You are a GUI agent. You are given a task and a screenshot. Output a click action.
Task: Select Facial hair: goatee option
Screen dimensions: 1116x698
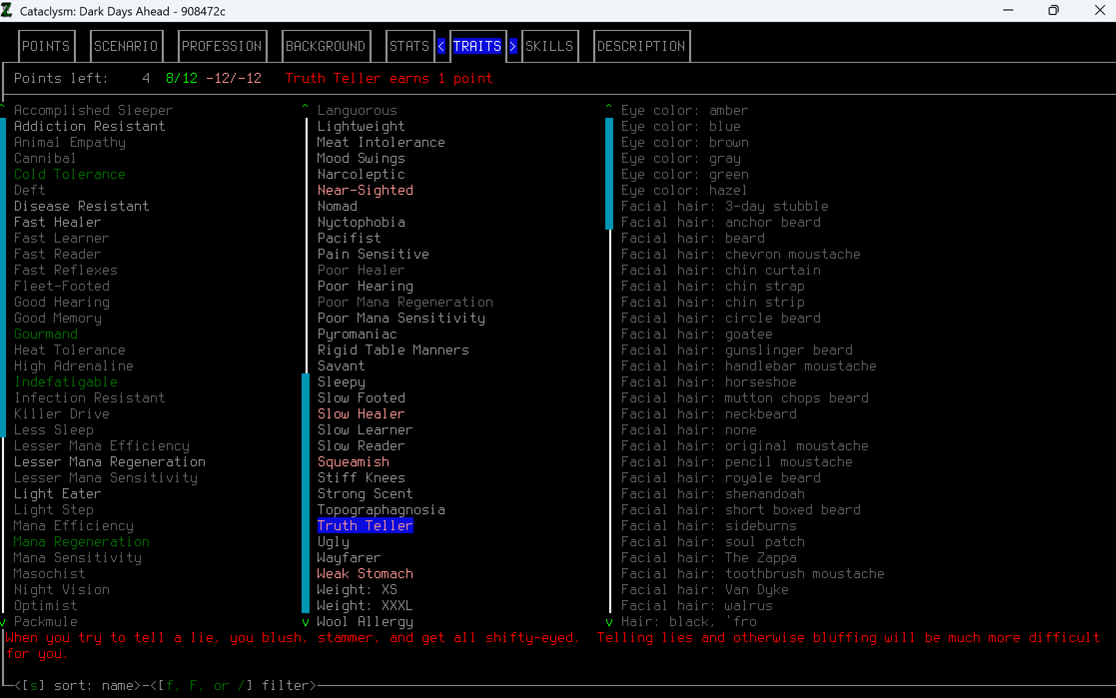click(697, 334)
